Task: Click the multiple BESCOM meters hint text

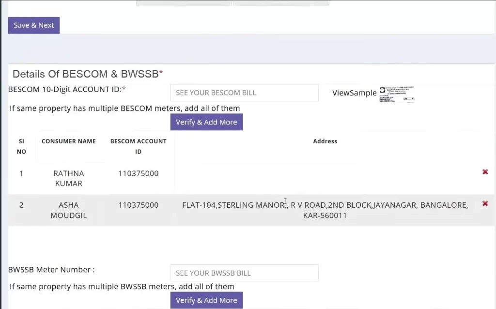Action: (x=124, y=108)
